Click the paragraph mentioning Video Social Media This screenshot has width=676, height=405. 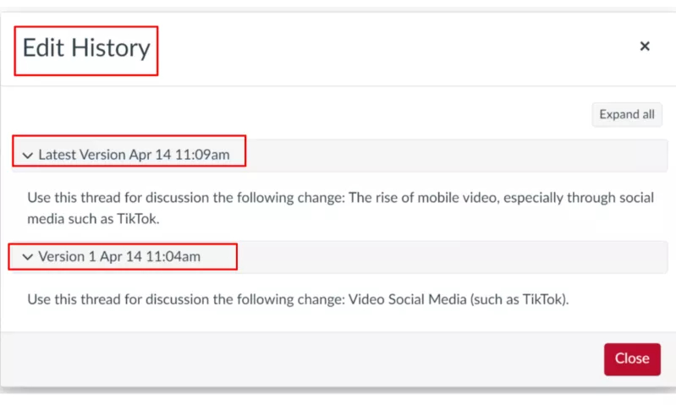pos(298,299)
